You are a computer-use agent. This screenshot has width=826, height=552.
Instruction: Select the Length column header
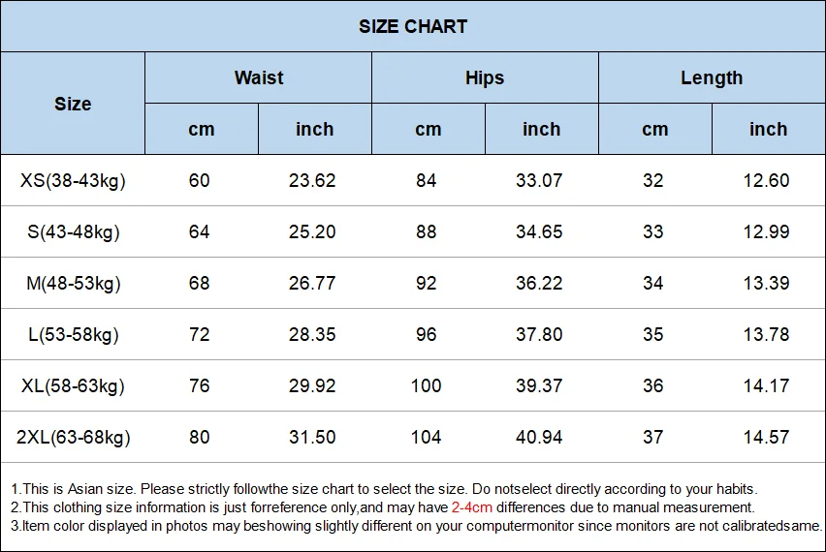click(x=712, y=77)
